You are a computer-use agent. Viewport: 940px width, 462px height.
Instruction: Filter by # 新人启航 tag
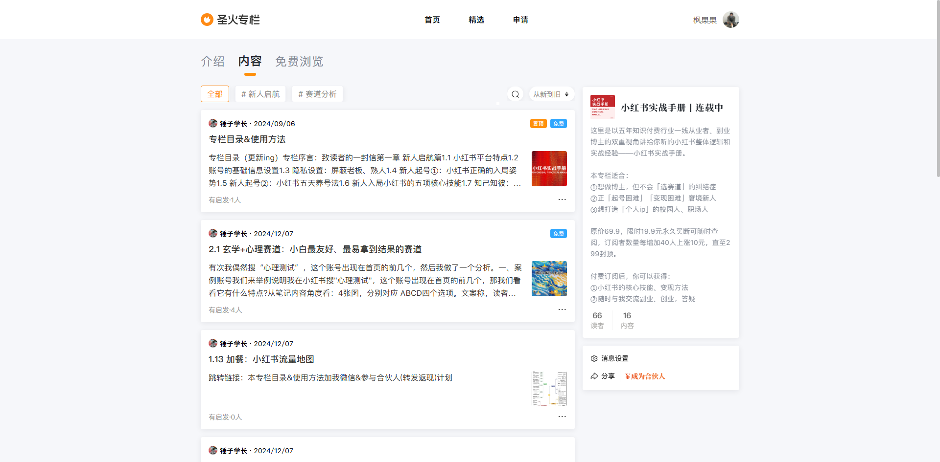[x=260, y=94]
